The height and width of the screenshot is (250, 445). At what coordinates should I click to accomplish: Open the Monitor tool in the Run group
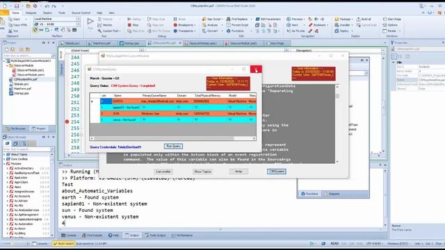(105, 25)
